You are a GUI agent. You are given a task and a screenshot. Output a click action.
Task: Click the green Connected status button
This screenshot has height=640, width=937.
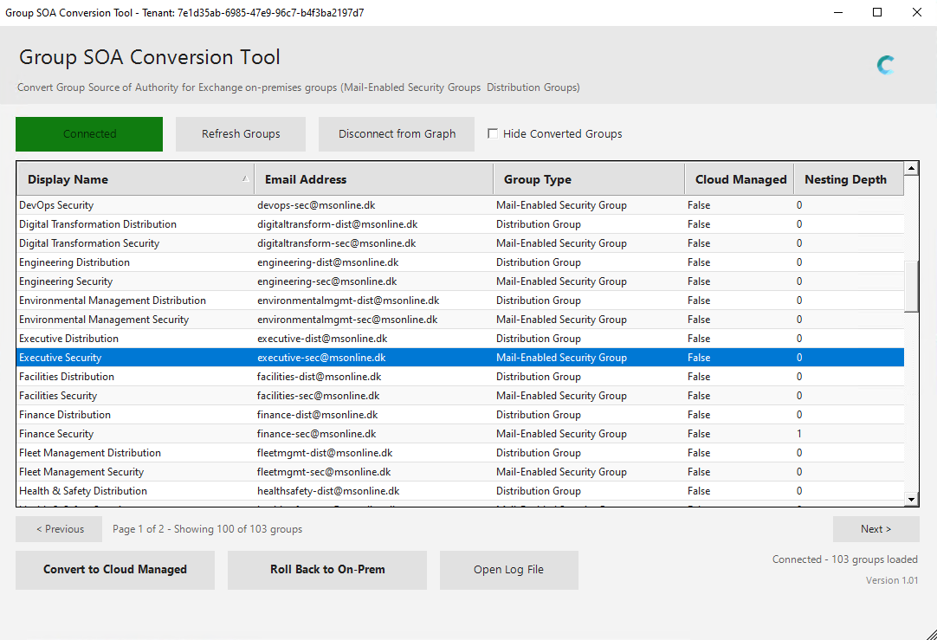[x=89, y=134]
